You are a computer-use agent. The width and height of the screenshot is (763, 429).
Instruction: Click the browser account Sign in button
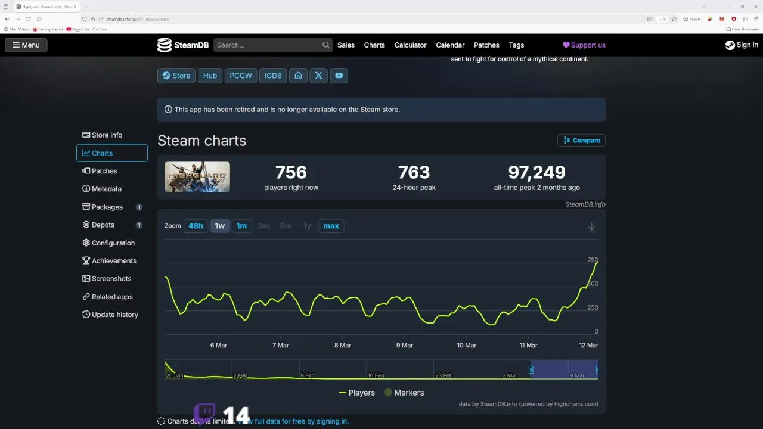[692, 19]
